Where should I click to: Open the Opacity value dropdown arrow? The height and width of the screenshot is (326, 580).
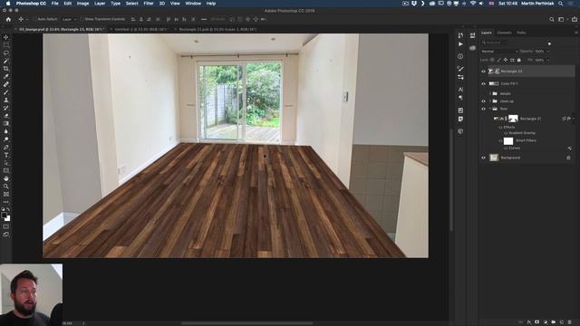548,52
